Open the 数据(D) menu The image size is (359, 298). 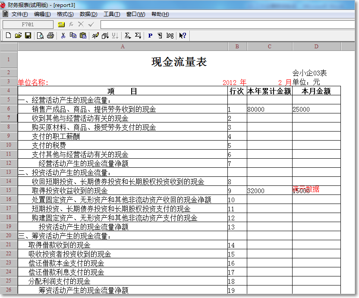click(x=88, y=14)
